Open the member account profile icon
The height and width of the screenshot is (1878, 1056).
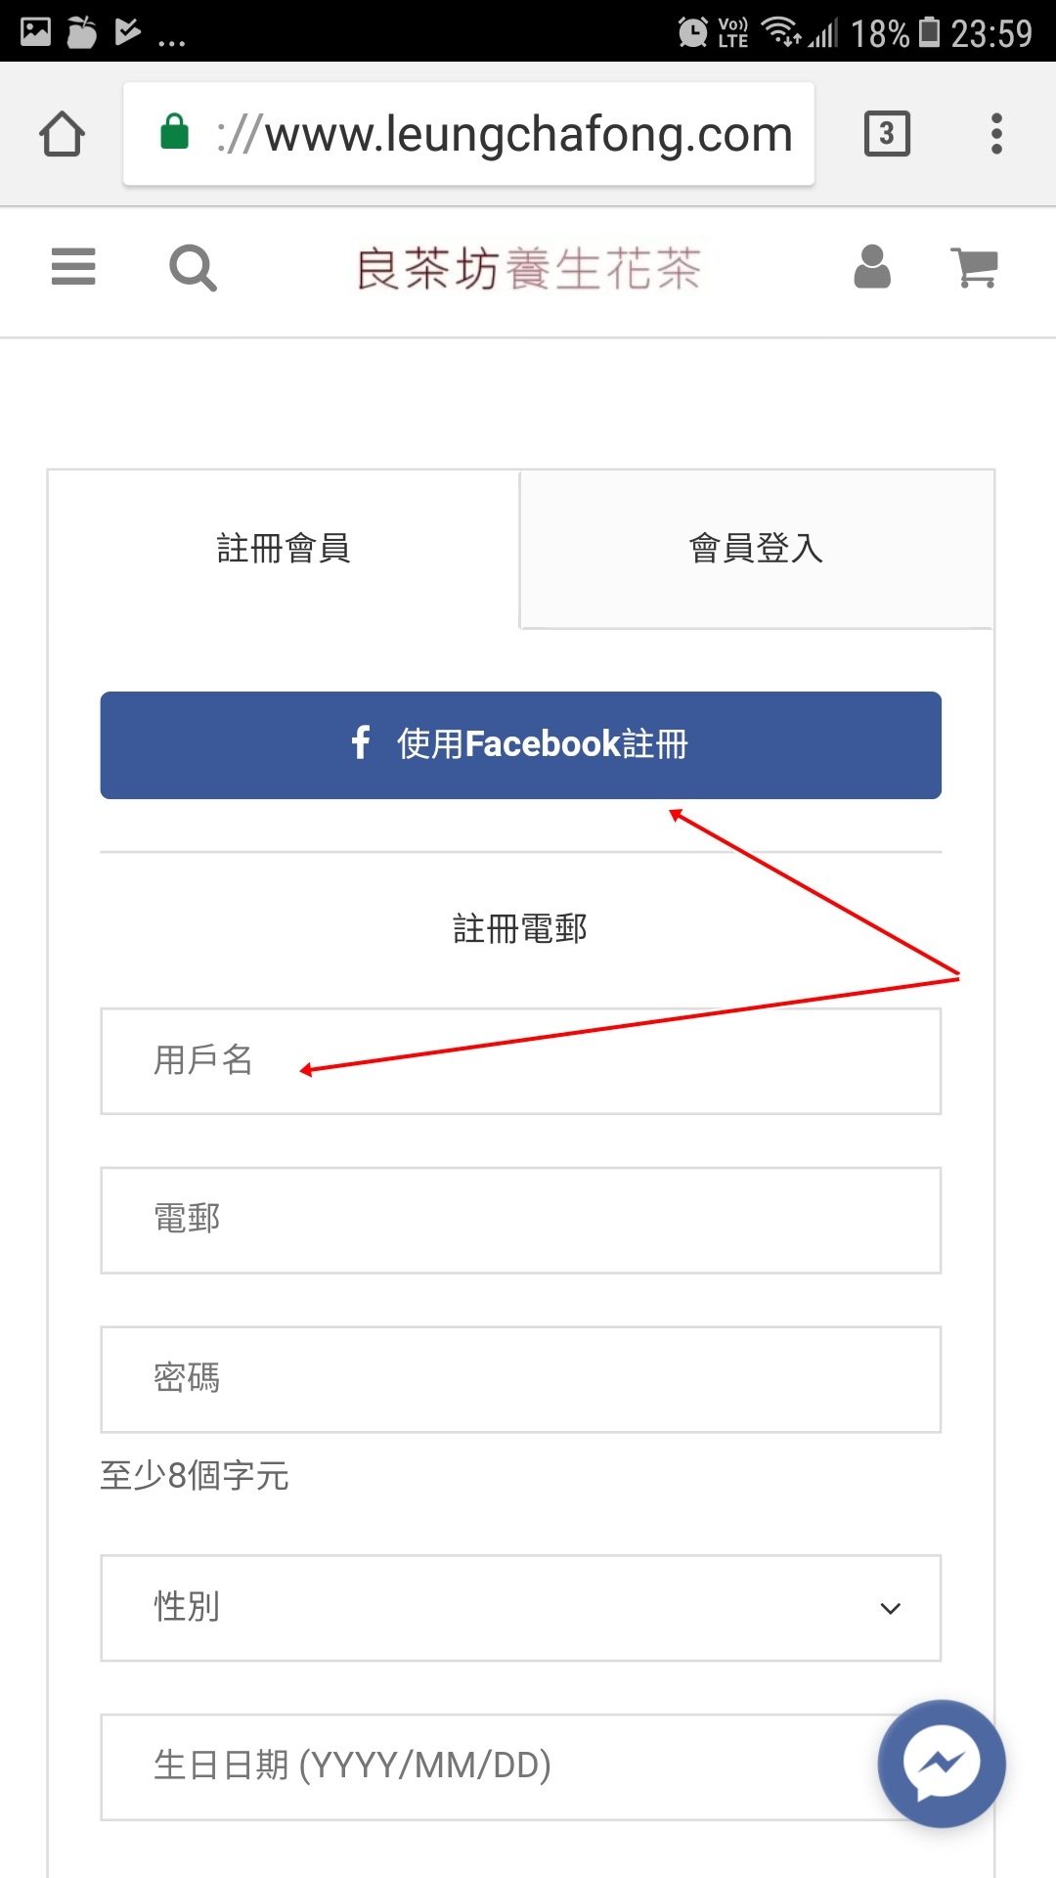pyautogui.click(x=872, y=267)
